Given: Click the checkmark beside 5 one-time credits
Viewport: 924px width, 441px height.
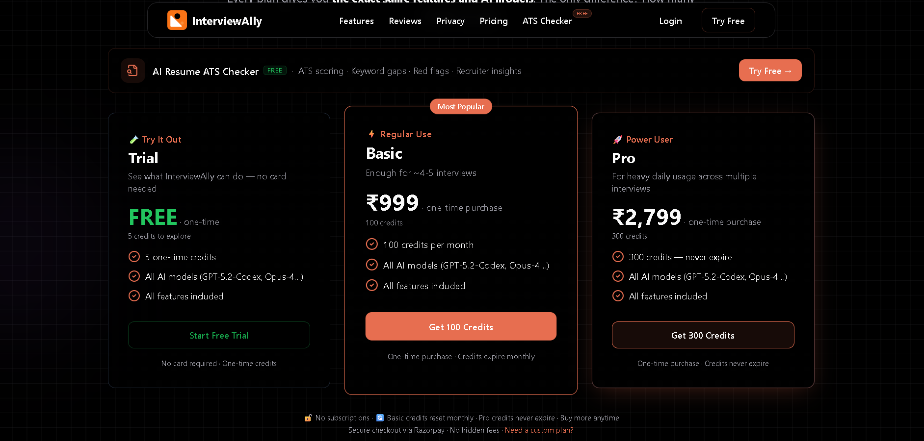Looking at the screenshot, I should 134,256.
